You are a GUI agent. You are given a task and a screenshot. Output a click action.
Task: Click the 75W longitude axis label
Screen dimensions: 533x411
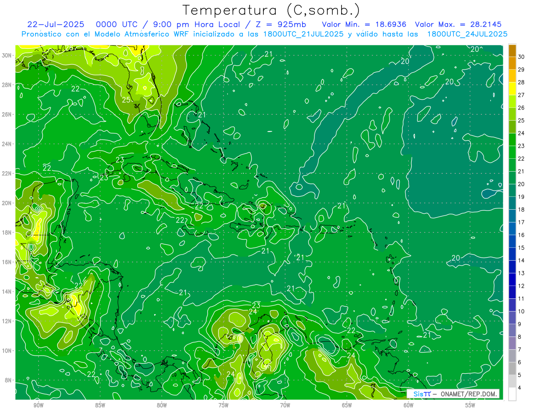pos(223,405)
